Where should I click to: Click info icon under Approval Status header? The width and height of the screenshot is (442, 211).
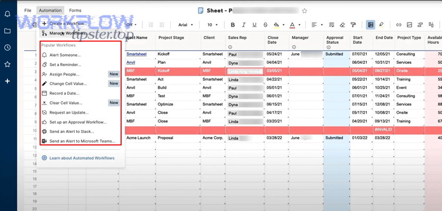329,47
